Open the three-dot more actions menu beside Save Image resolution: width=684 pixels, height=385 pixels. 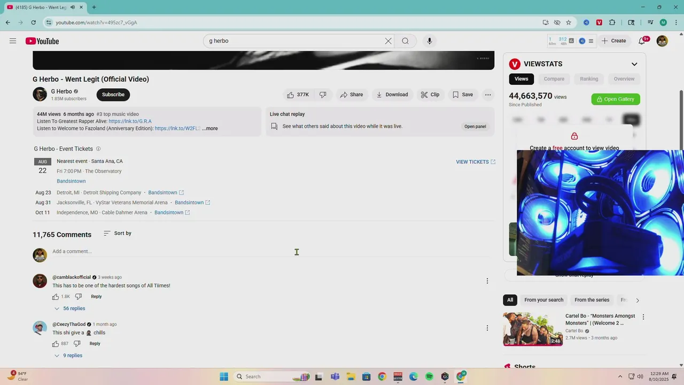pos(488,95)
